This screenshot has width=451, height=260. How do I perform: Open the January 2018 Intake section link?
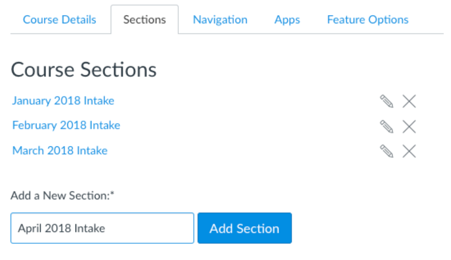63,101
